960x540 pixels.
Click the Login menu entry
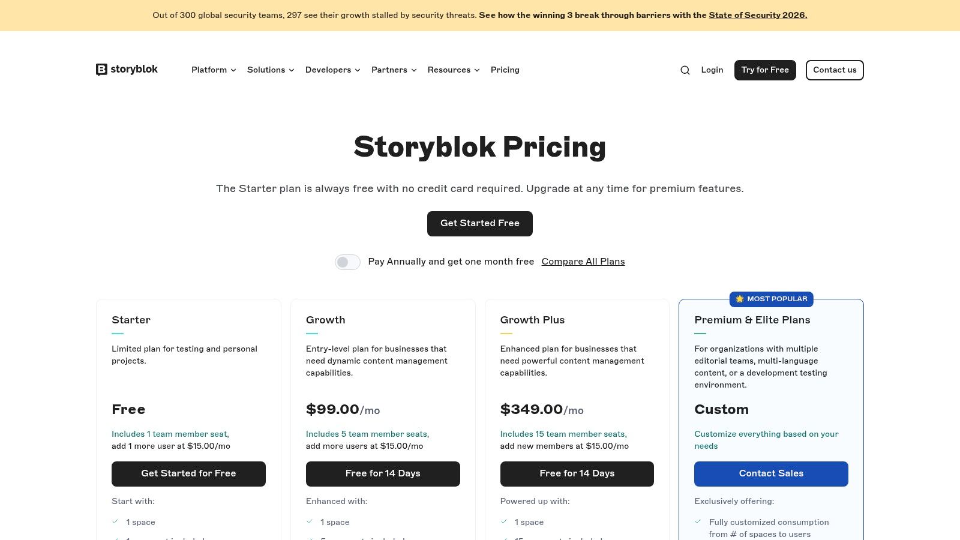712,70
